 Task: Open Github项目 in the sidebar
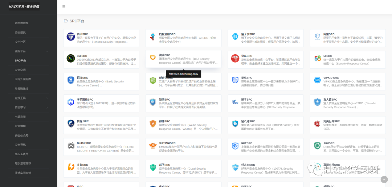21,154
